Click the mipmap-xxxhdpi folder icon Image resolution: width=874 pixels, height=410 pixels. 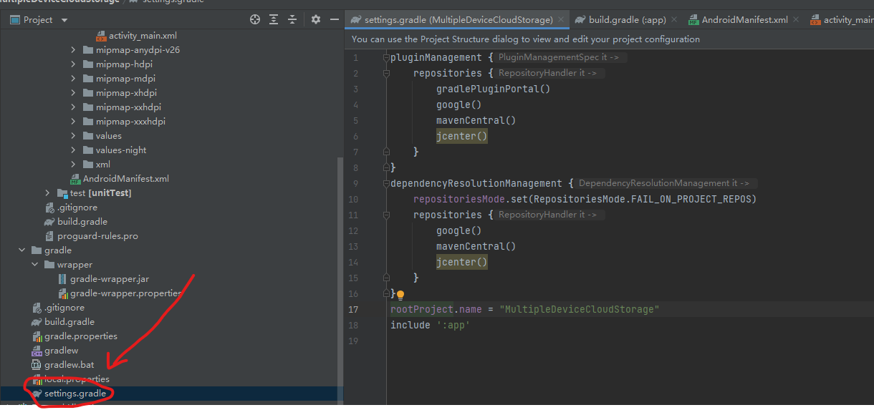(x=88, y=122)
